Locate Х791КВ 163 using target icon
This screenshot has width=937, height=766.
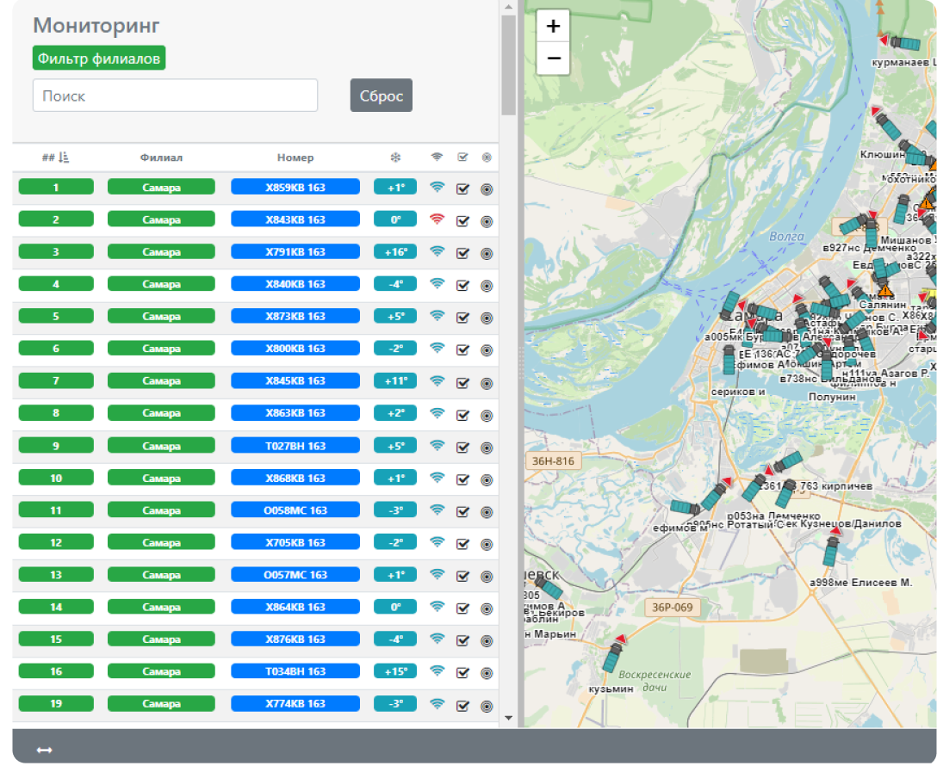(487, 254)
